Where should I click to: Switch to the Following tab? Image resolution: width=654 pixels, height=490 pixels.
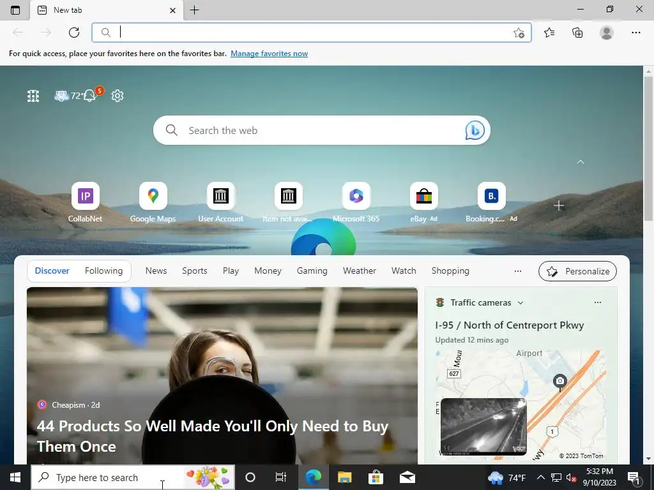(104, 271)
